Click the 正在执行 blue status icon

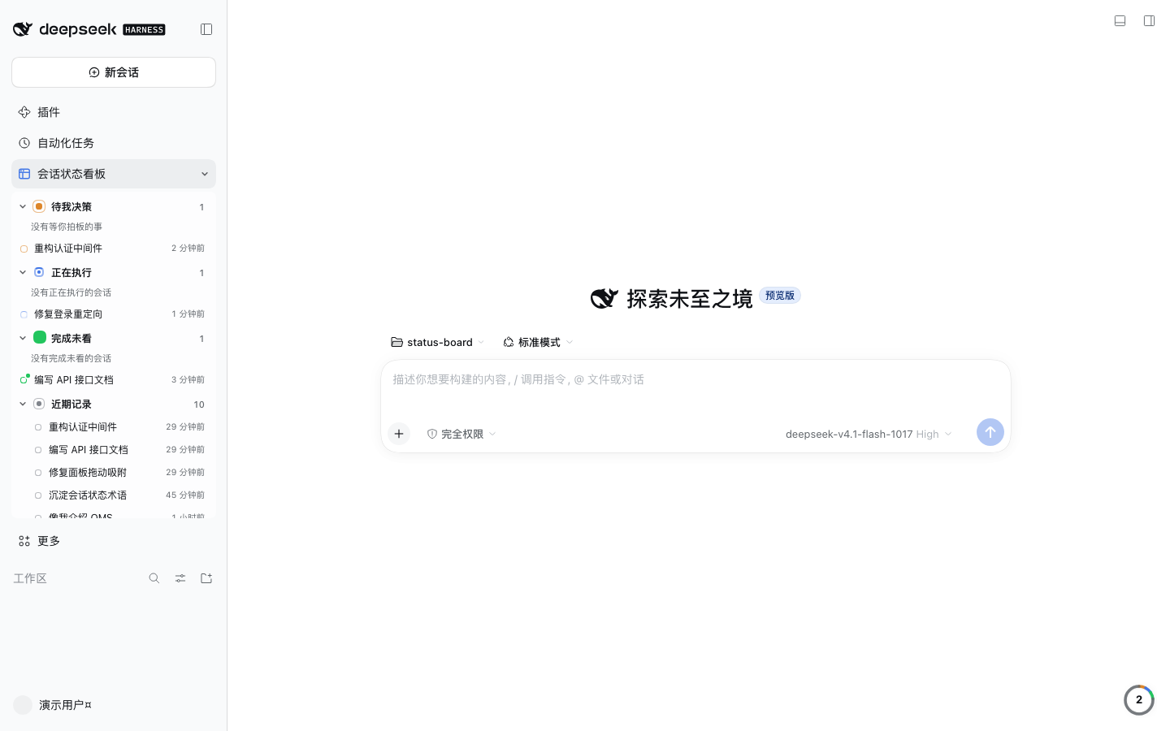pos(39,272)
